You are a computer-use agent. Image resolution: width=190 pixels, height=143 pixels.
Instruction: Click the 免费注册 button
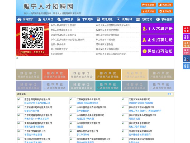(x=165, y=5)
